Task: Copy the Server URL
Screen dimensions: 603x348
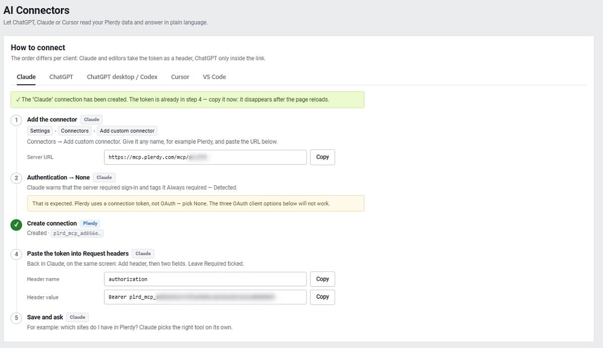Action: (323, 157)
